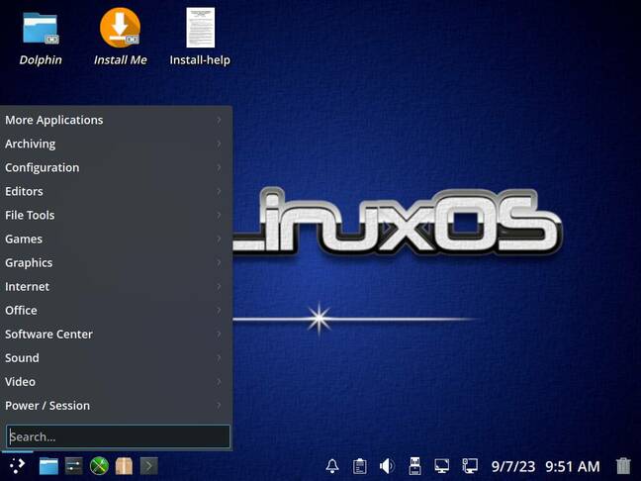Select the Office menu category
This screenshot has height=481, width=641.
tap(116, 310)
